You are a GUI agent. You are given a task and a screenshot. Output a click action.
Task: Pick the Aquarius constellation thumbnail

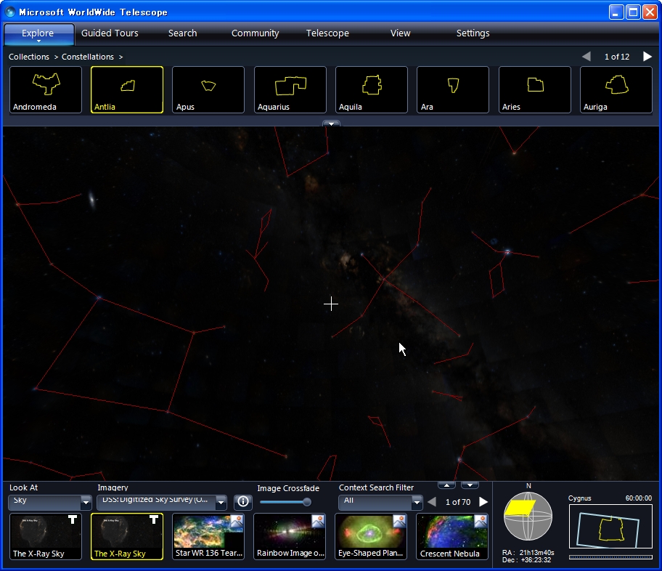point(290,89)
